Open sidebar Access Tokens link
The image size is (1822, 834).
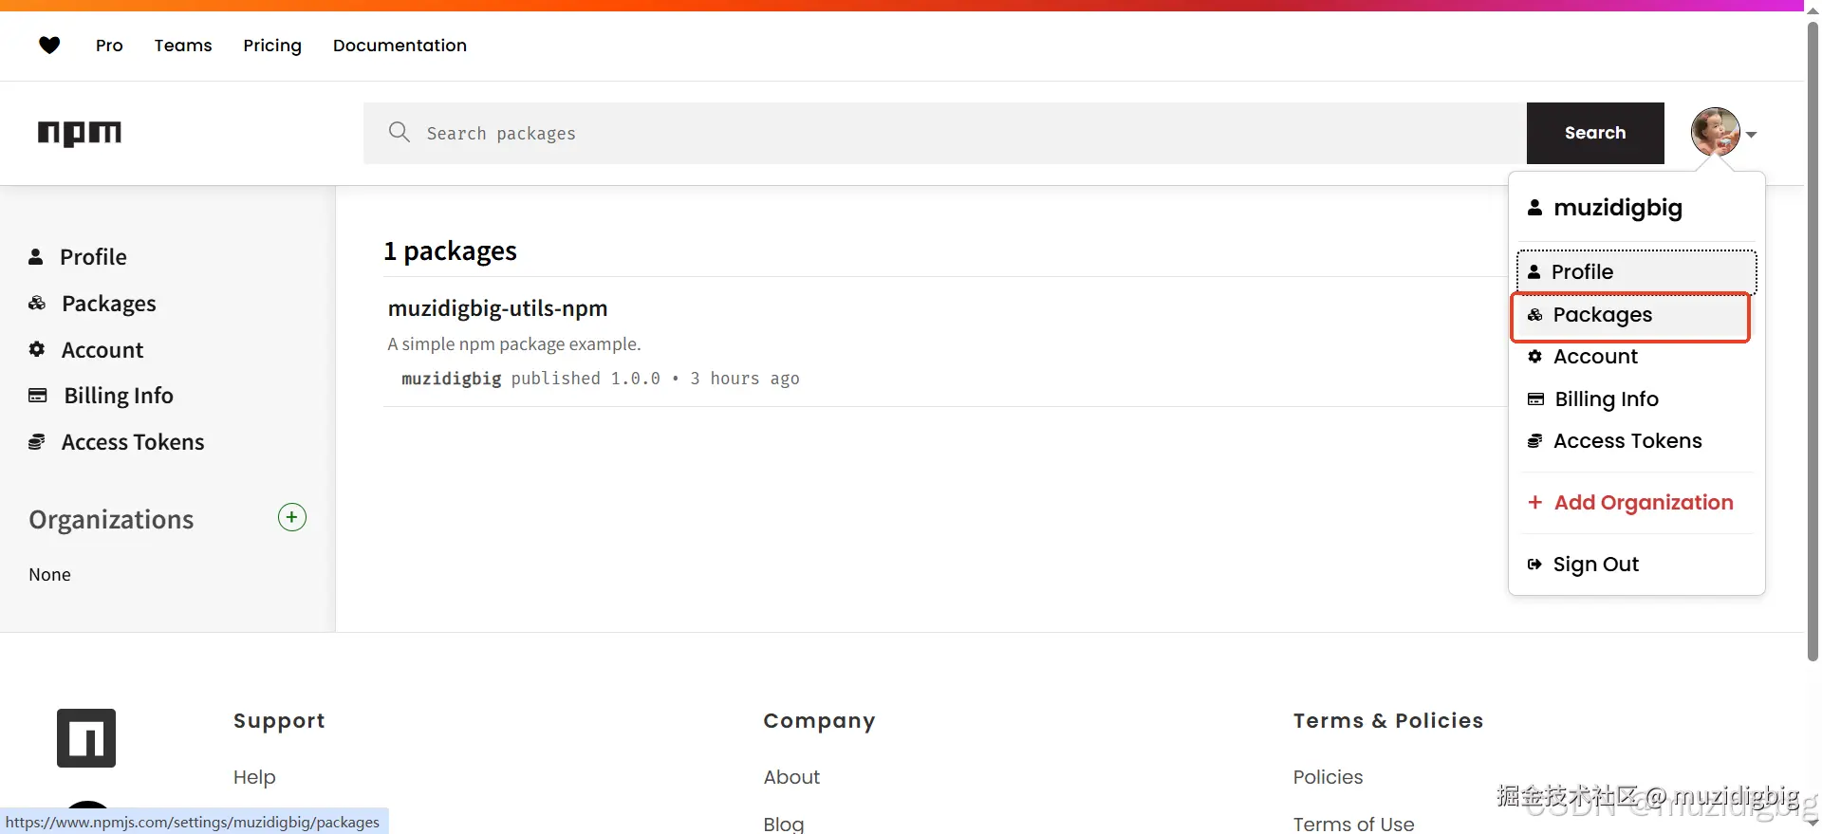pyautogui.click(x=133, y=441)
